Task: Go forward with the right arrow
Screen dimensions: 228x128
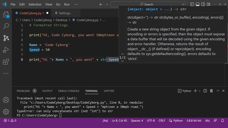Action: (107, 5)
